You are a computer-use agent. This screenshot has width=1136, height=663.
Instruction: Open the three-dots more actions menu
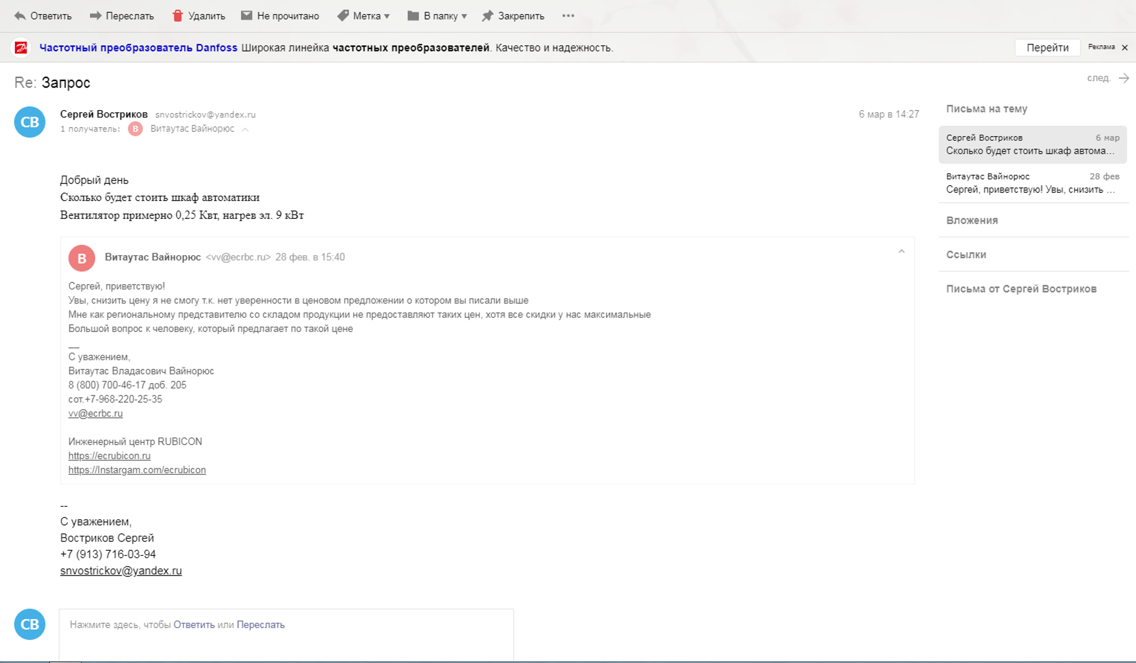568,16
